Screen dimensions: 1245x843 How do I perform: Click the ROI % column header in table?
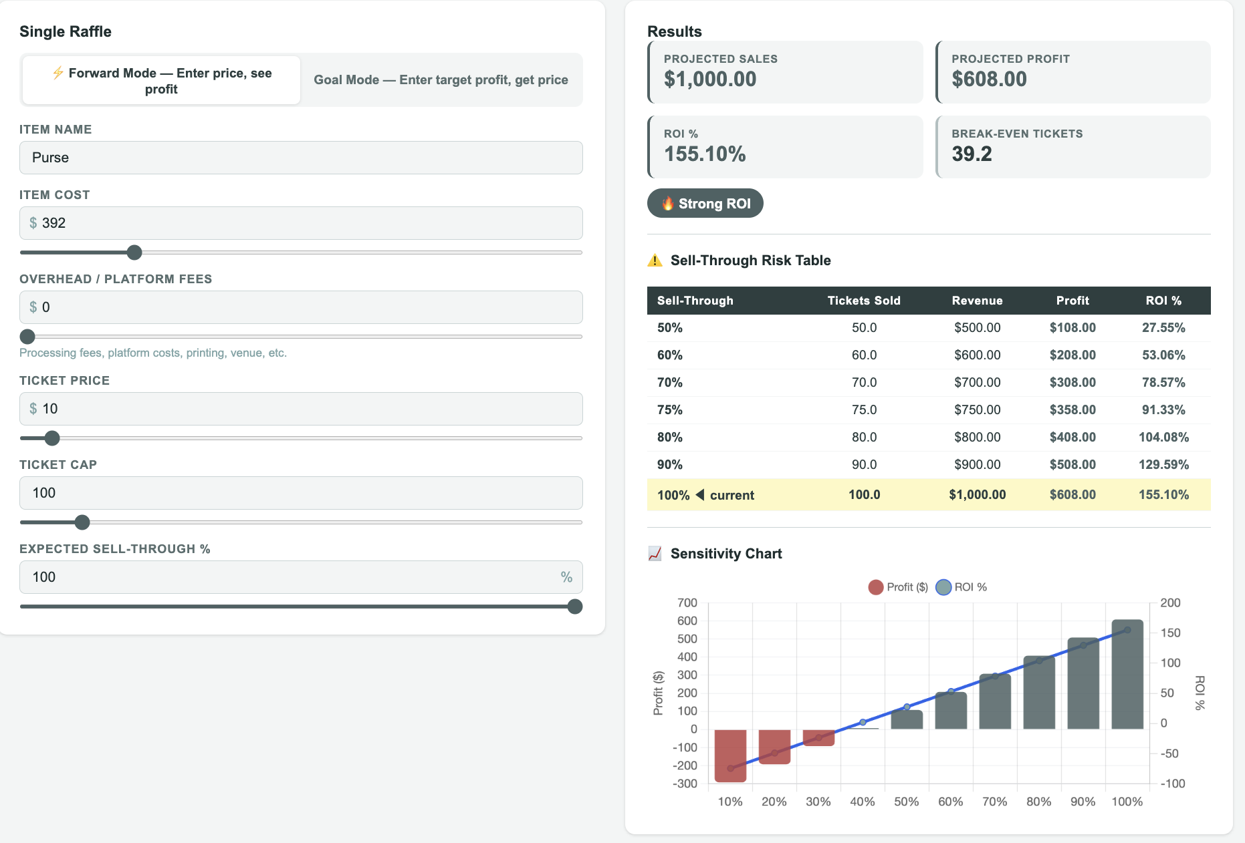(x=1163, y=301)
